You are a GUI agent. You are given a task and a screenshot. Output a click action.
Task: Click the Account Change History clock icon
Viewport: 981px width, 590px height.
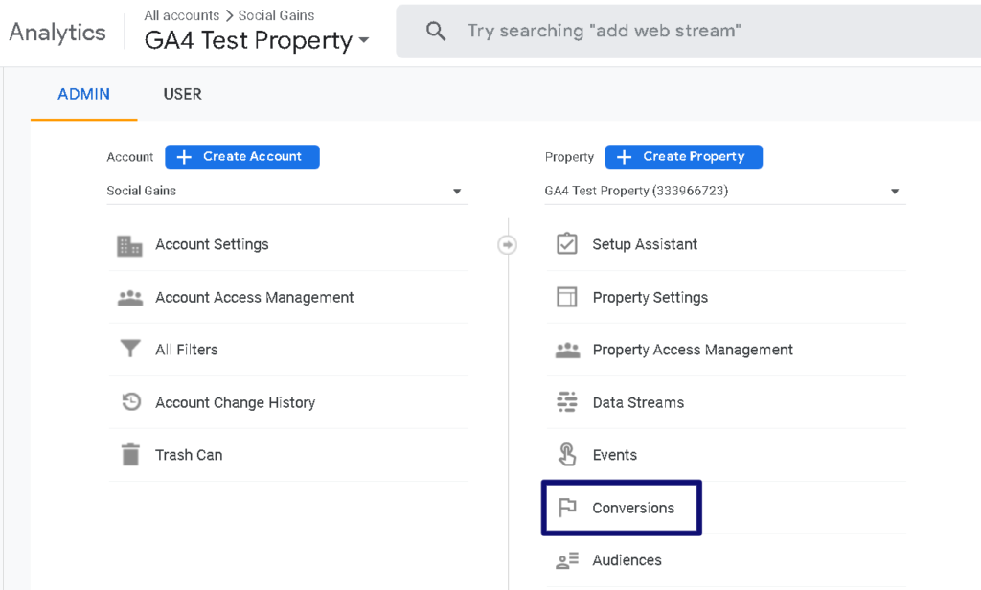(x=130, y=401)
